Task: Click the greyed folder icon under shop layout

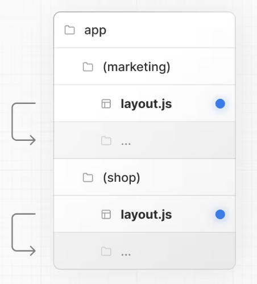Action: [106, 252]
